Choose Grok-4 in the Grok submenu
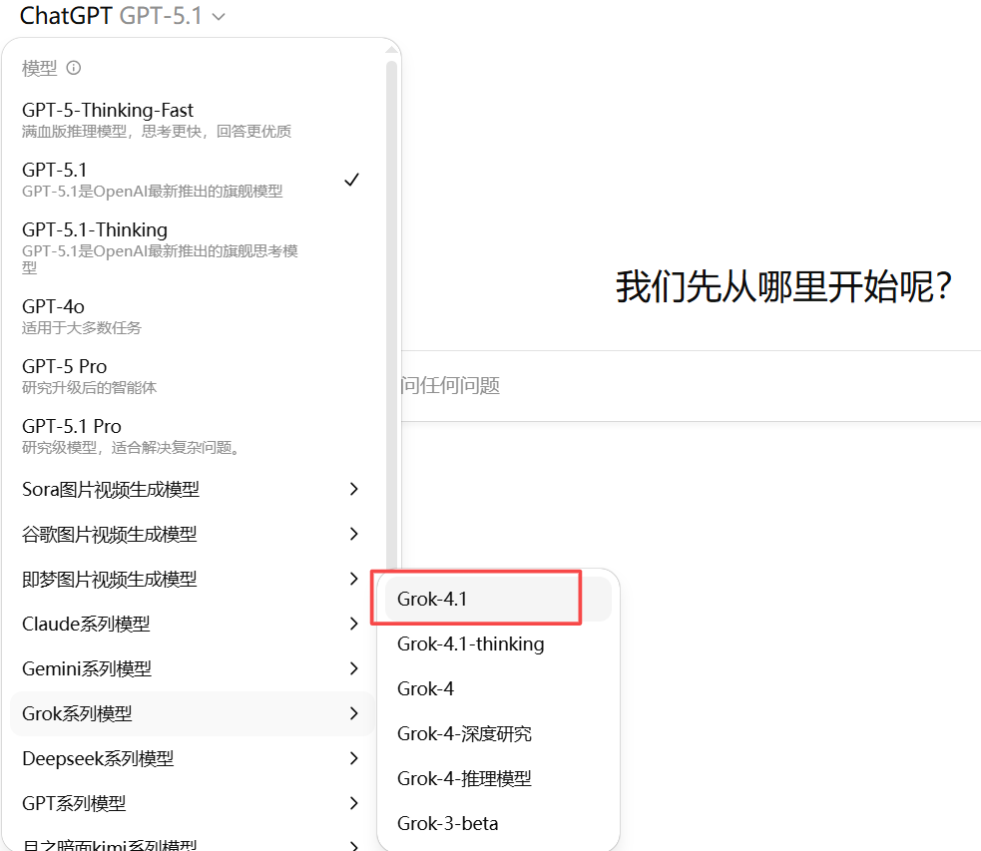 (498, 689)
